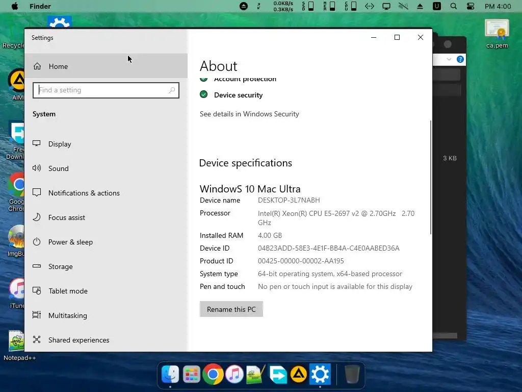The image size is (522, 392).
Task: Open Notepad++ from the dock
Action: [256, 374]
